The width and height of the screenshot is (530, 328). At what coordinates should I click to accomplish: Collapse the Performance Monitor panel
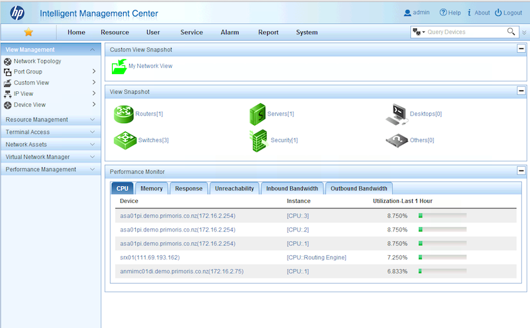[x=521, y=171]
